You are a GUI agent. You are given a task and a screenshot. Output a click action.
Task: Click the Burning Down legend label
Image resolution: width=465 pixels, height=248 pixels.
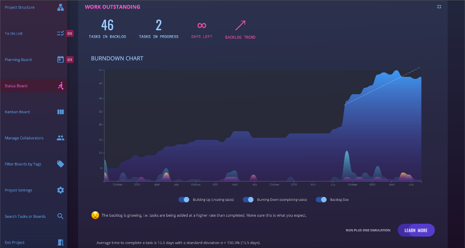tap(282, 199)
